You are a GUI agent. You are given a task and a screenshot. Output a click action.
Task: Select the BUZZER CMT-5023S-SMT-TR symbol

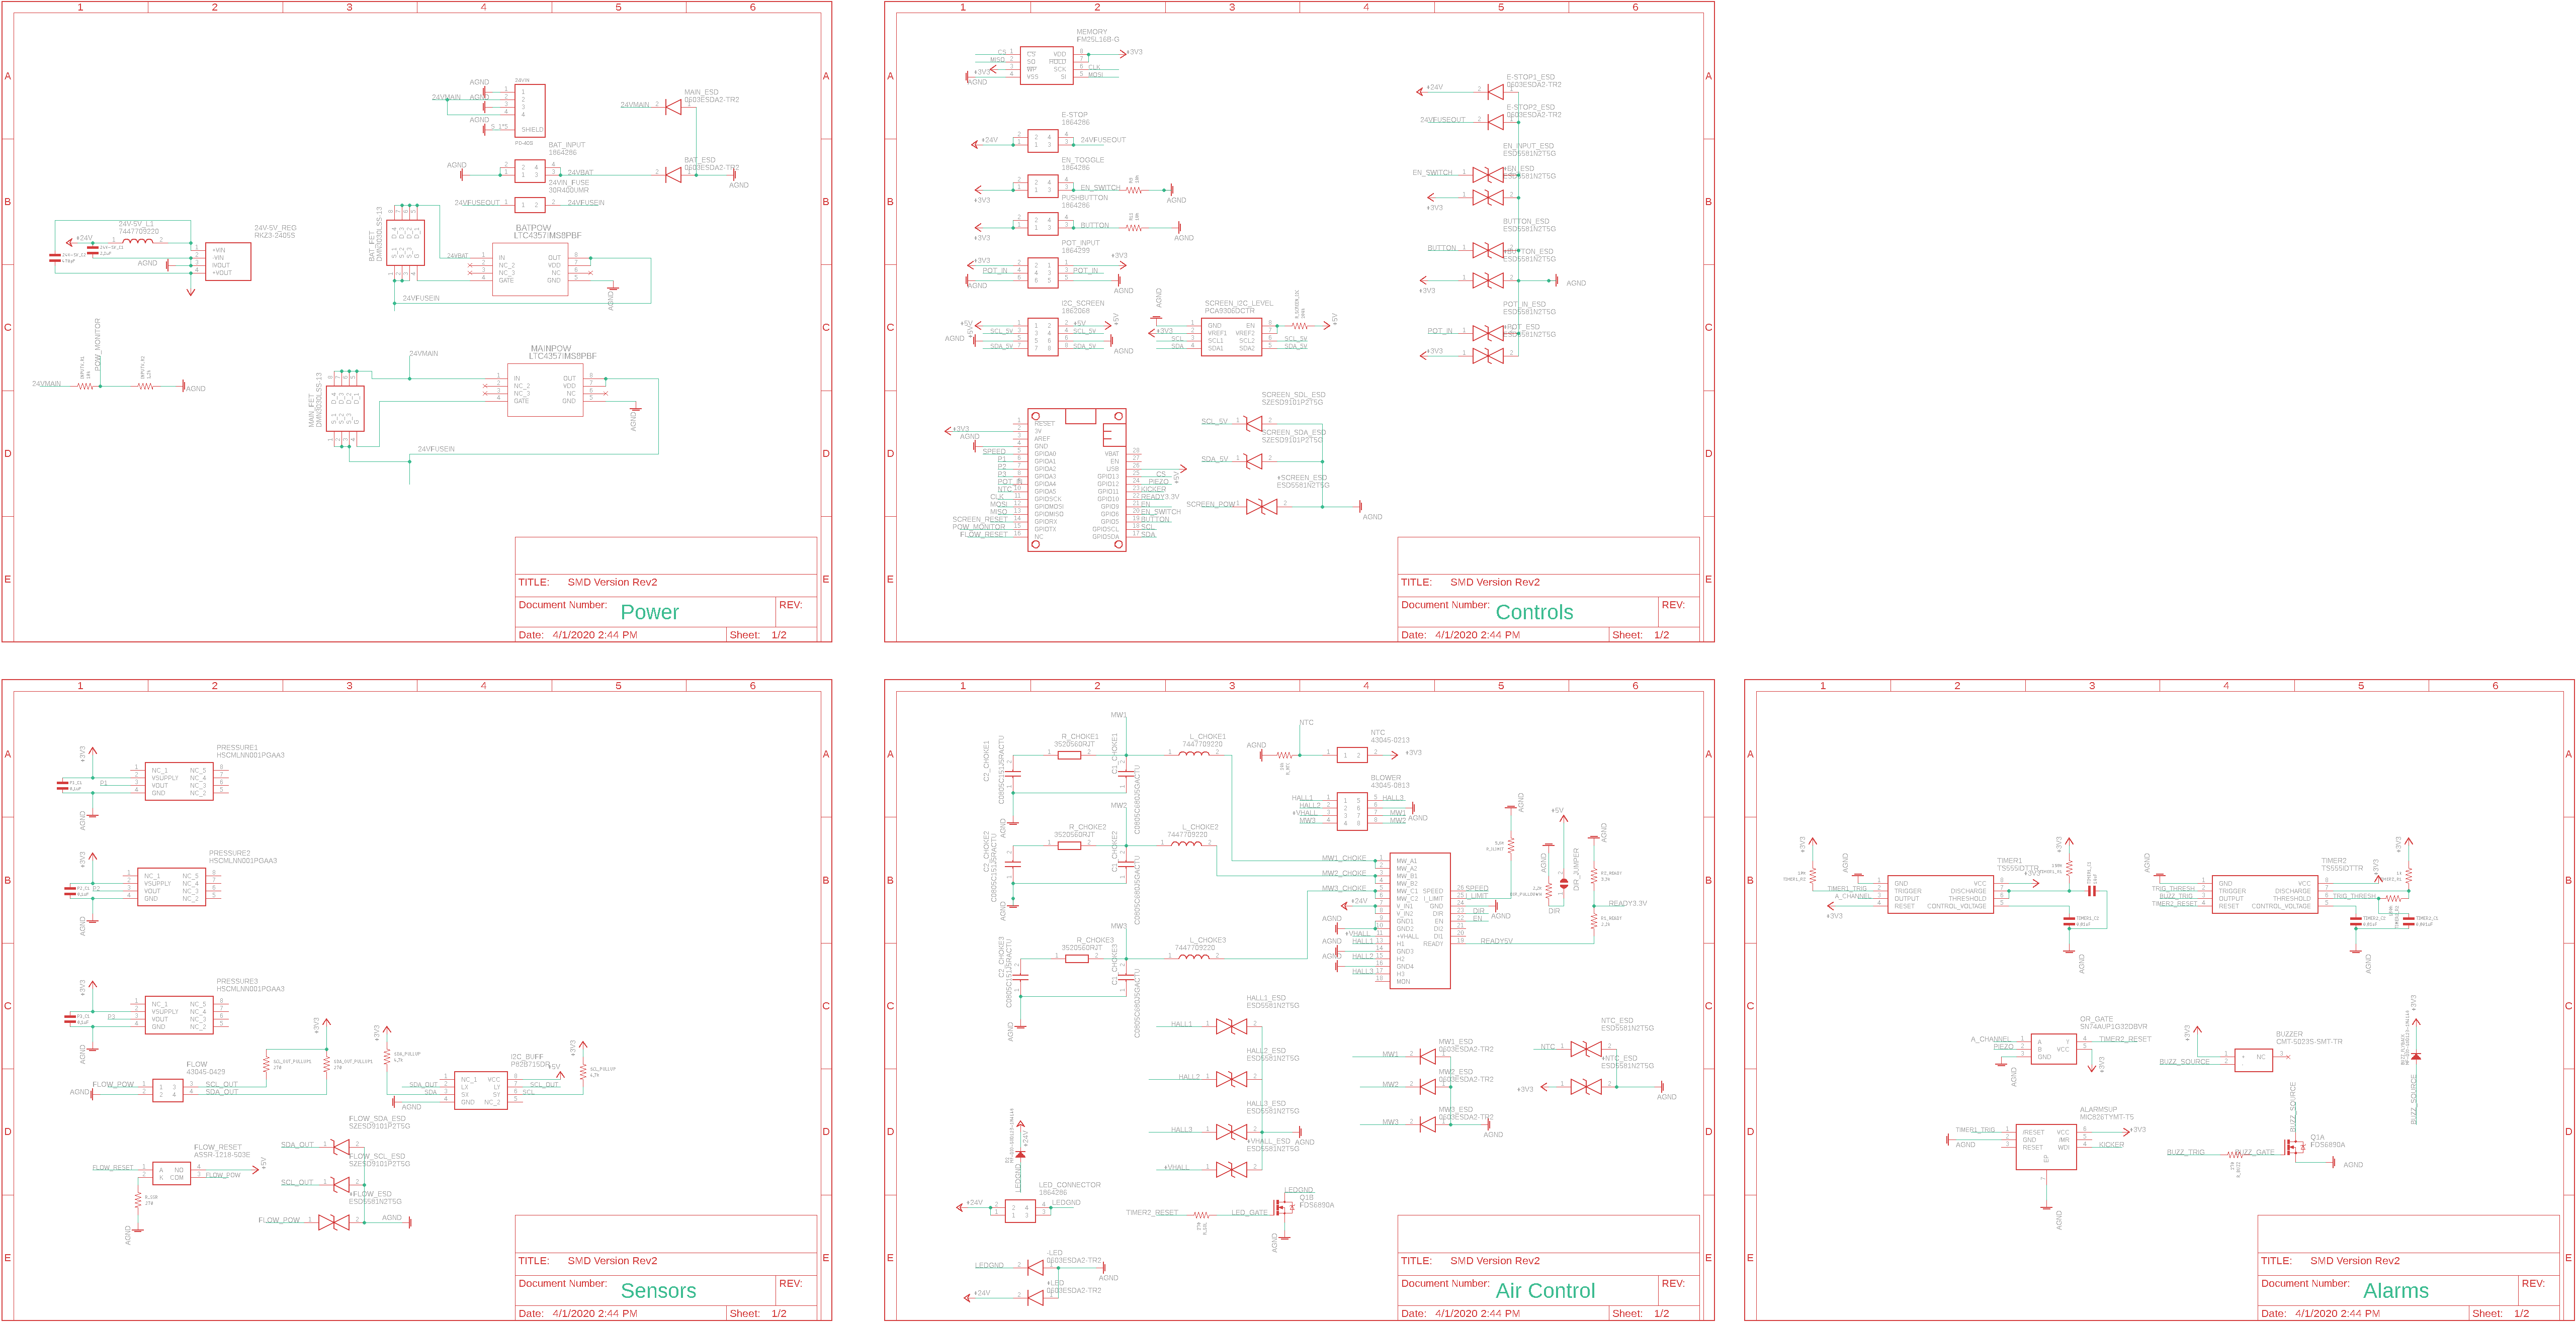[2253, 1060]
